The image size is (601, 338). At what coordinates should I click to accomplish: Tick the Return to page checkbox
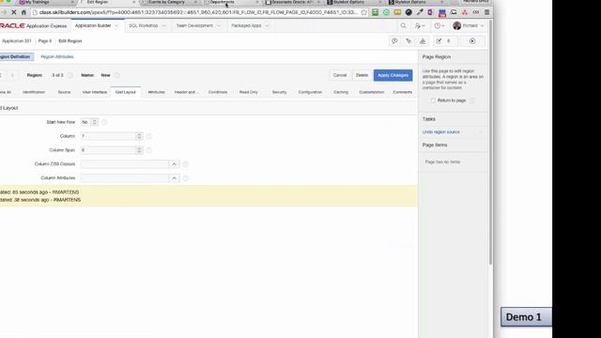point(433,100)
